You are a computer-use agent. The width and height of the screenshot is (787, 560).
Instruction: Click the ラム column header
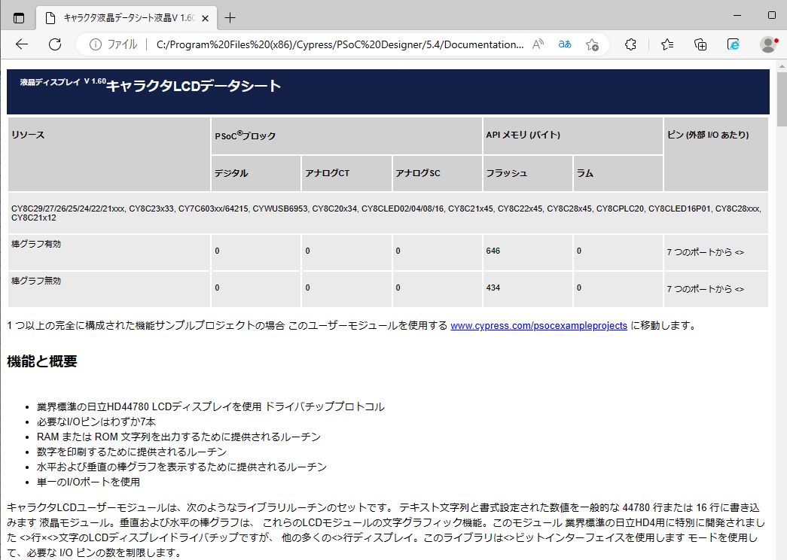pos(618,173)
